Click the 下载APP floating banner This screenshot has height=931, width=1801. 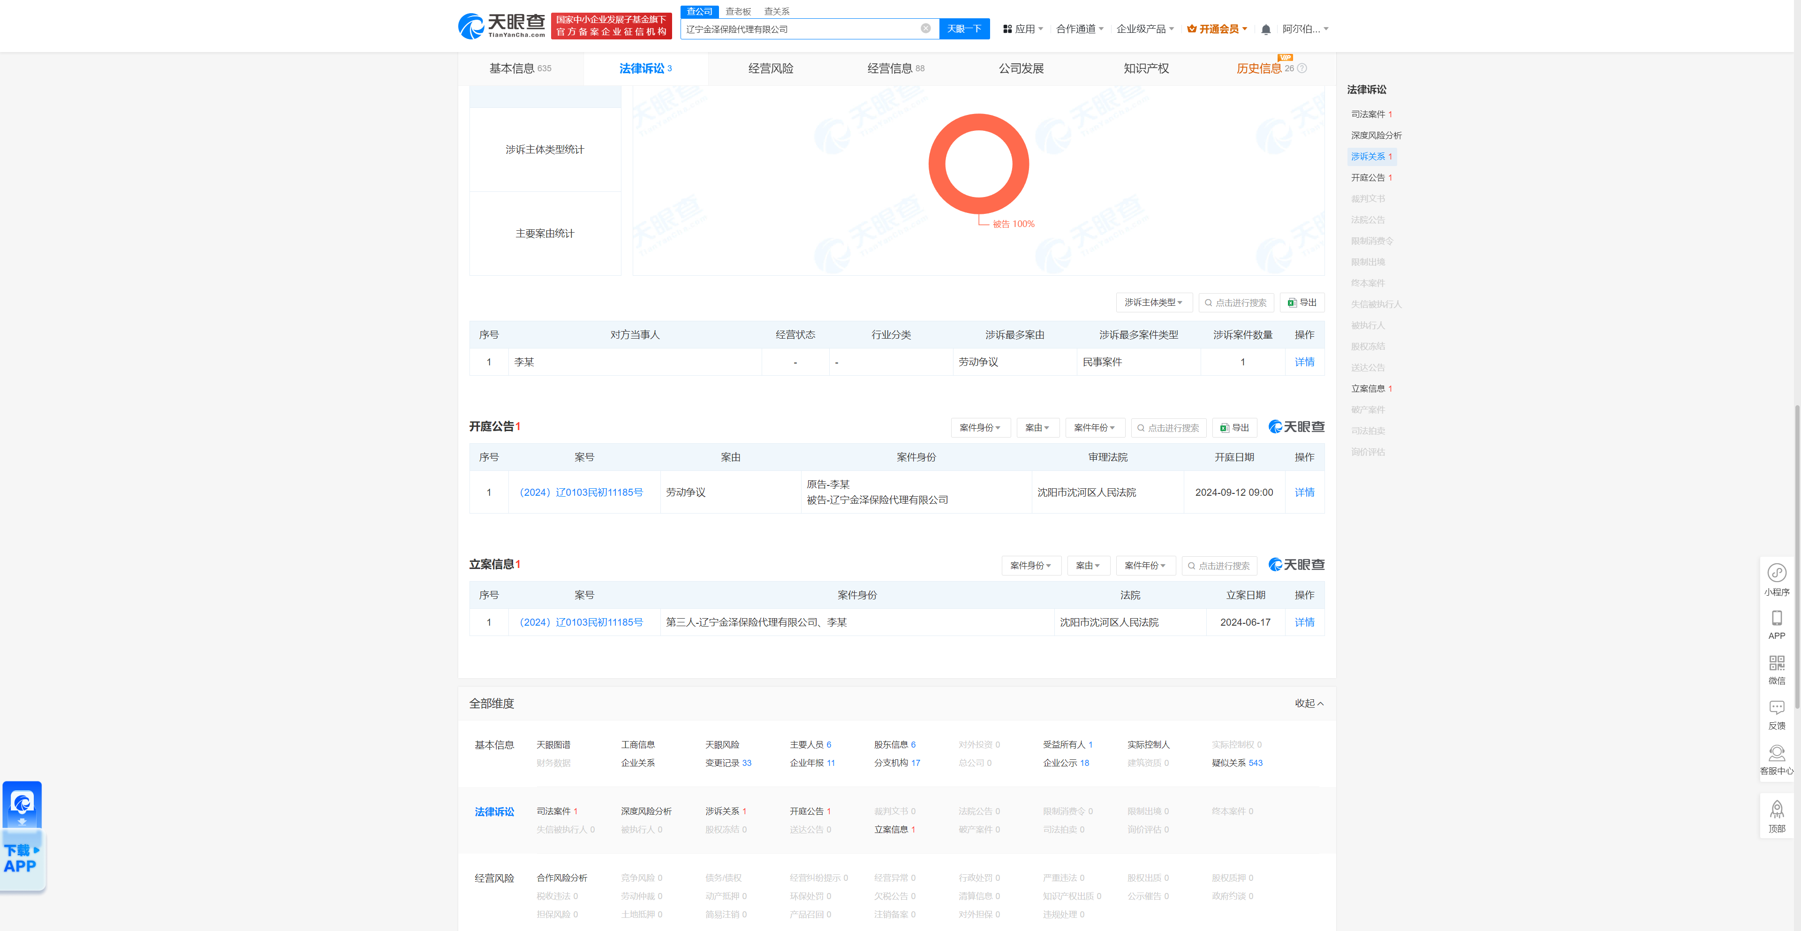(x=23, y=836)
